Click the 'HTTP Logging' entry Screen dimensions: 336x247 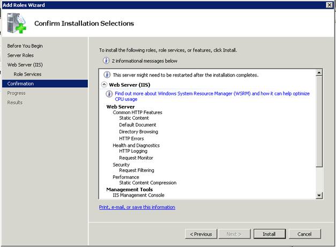coord(133,151)
